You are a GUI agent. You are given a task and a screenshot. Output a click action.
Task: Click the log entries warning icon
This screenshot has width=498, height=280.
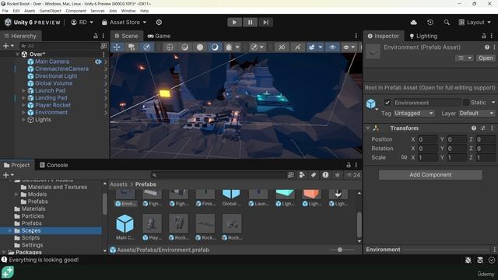pyautogui.click(x=325, y=175)
